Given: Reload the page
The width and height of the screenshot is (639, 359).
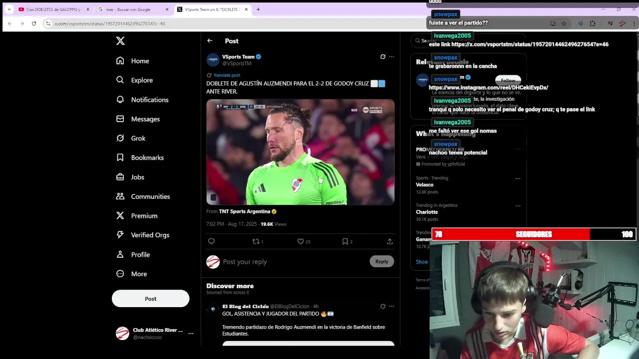Looking at the screenshot, I should [x=34, y=23].
